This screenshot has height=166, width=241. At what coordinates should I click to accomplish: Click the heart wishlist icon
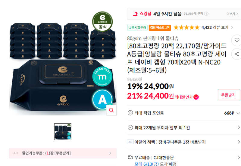237,40
